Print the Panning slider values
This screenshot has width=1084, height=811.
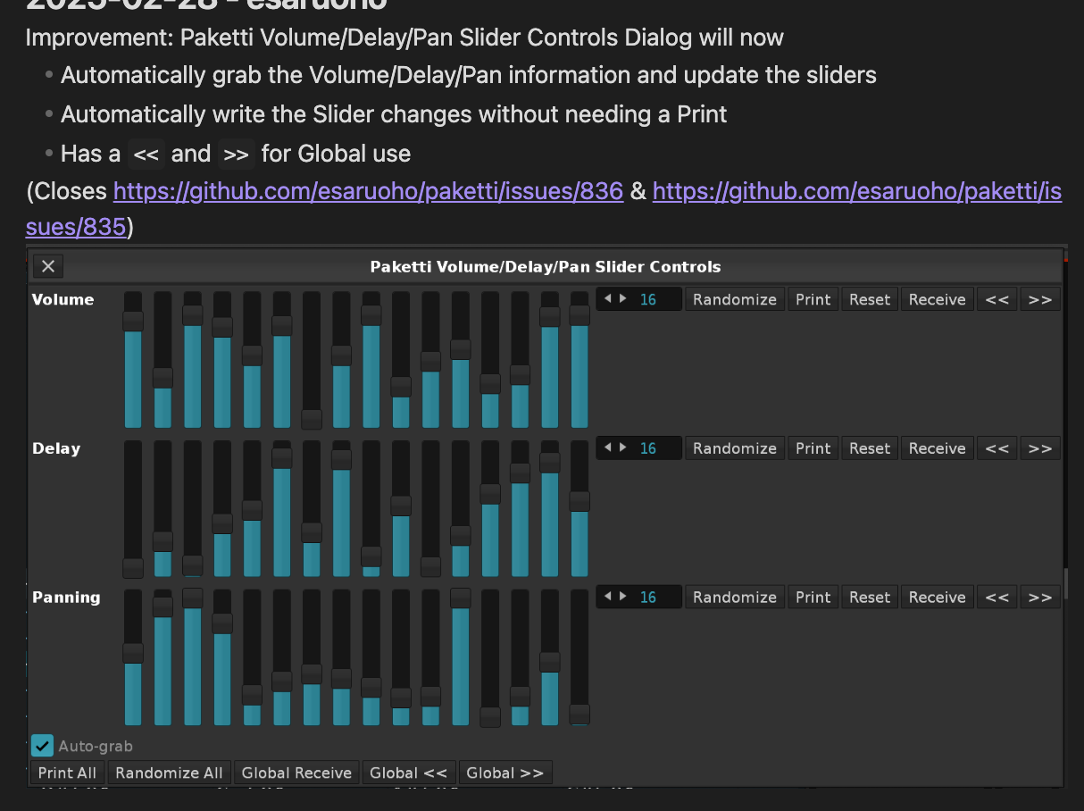tap(813, 597)
